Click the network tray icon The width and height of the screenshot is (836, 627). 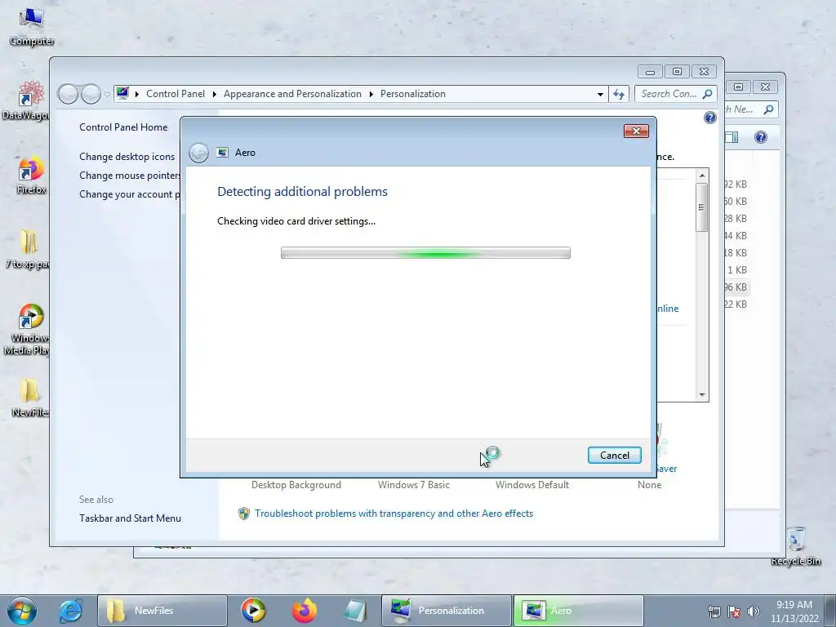[x=714, y=611]
